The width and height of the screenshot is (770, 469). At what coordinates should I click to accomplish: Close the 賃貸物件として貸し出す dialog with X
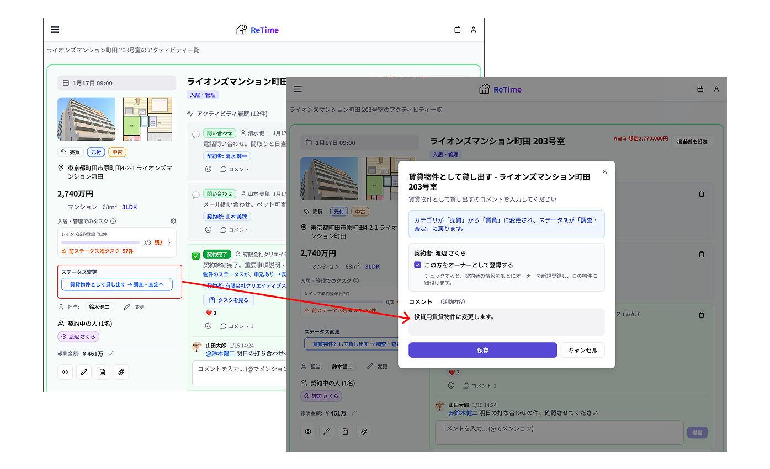pos(604,171)
